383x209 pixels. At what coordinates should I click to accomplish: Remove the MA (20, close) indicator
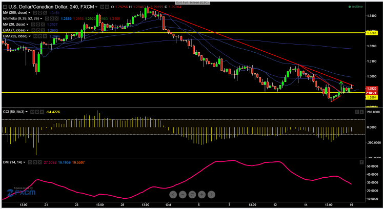43,25
